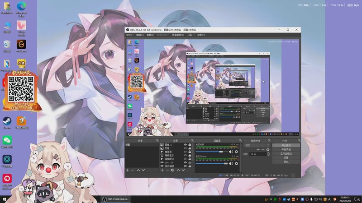Remove selected scene with minus icon
Screen dimensions: 362x203
(132, 170)
